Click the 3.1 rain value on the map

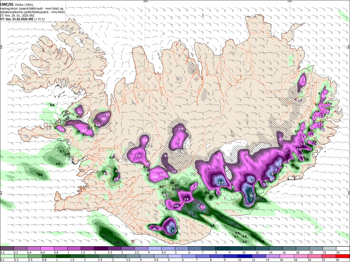[x=261, y=200]
